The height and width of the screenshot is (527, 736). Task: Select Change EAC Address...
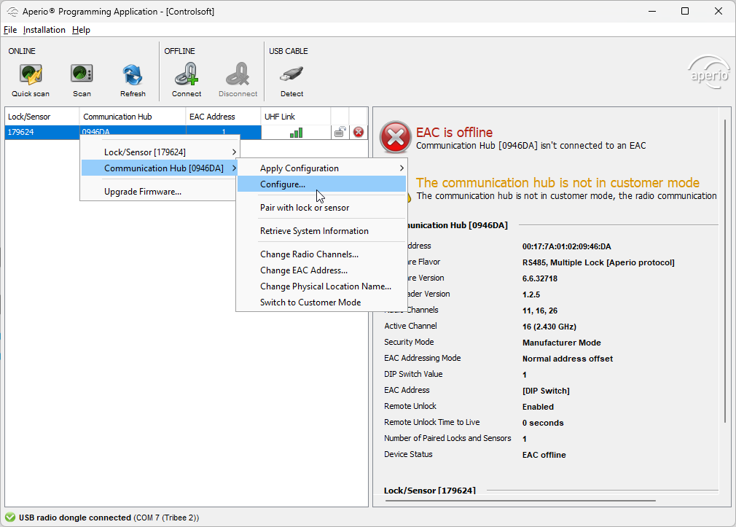[321, 270]
